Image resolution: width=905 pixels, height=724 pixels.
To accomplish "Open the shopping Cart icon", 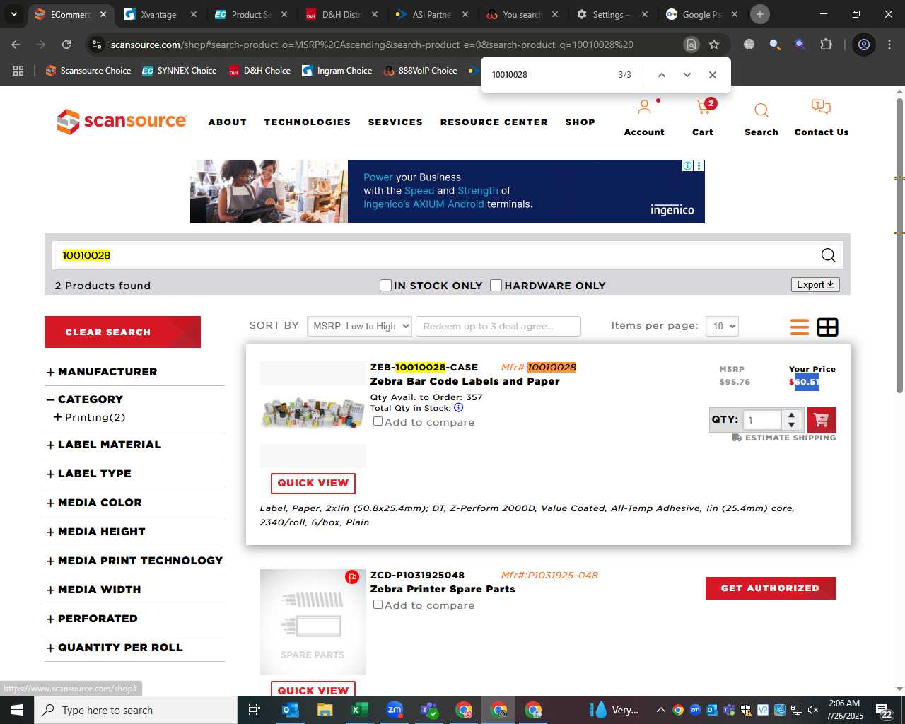I will click(x=703, y=107).
